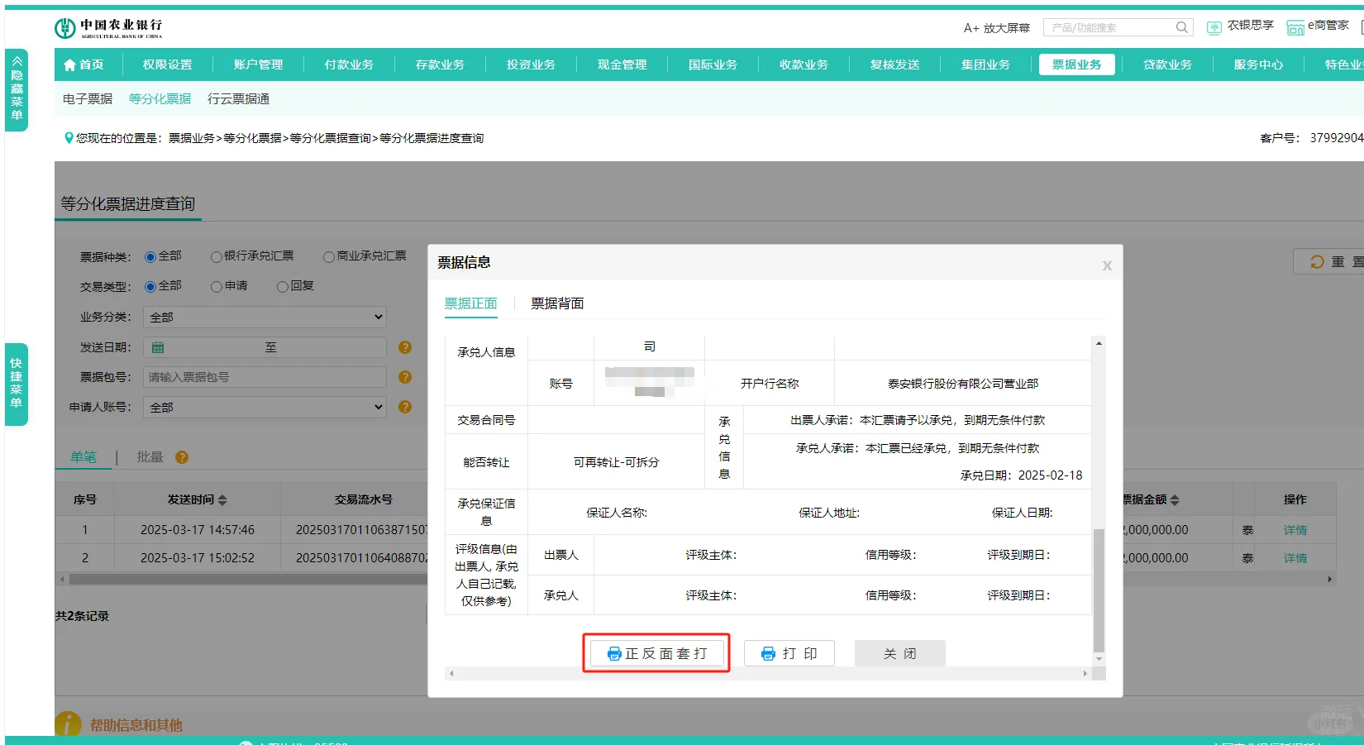Switch to 票据正面 tab
Viewport: 1364px width, 745px height.
[x=471, y=303]
